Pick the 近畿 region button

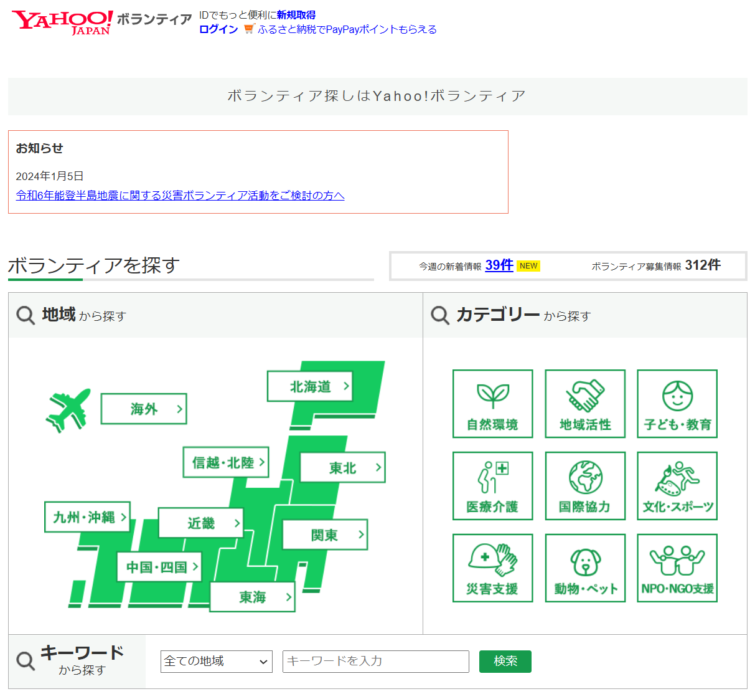(201, 523)
